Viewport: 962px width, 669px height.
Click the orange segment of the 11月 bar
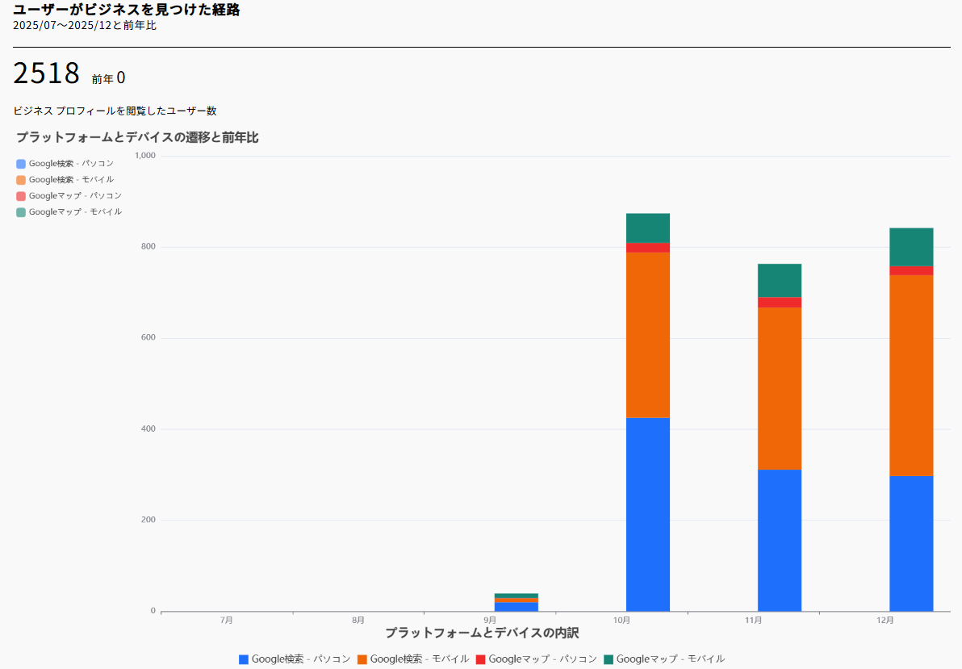(780, 388)
